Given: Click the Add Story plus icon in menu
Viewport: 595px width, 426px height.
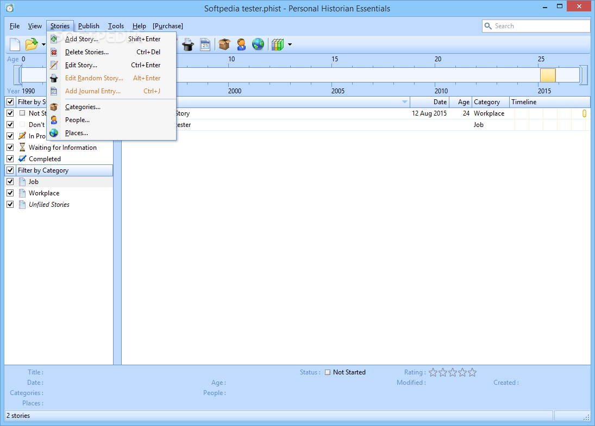Looking at the screenshot, I should [54, 39].
